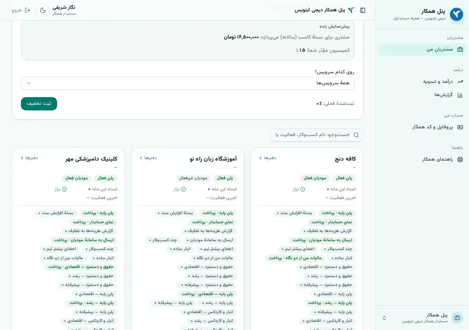
Task: Click the user name نگار شریفی
Action: pyautogui.click(x=64, y=7)
